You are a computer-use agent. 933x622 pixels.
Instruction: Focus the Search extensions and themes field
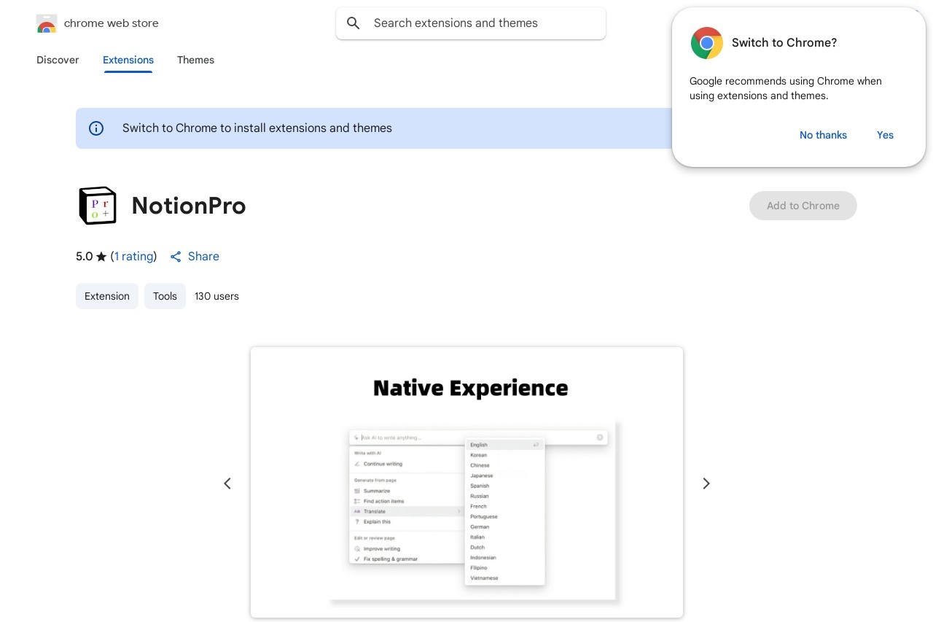(471, 23)
